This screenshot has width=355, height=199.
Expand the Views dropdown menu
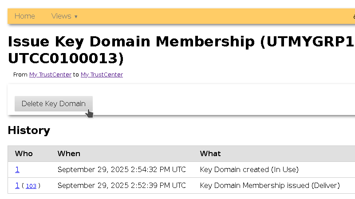(x=61, y=16)
